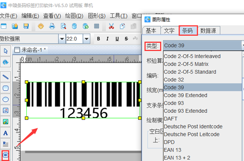Open document settings gear icon
Screen dimensions: 244x161
click(x=41, y=26)
